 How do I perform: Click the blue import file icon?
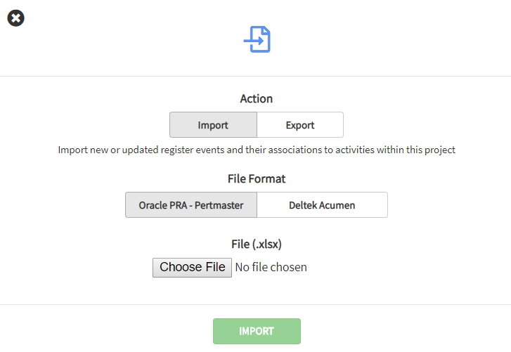[257, 39]
